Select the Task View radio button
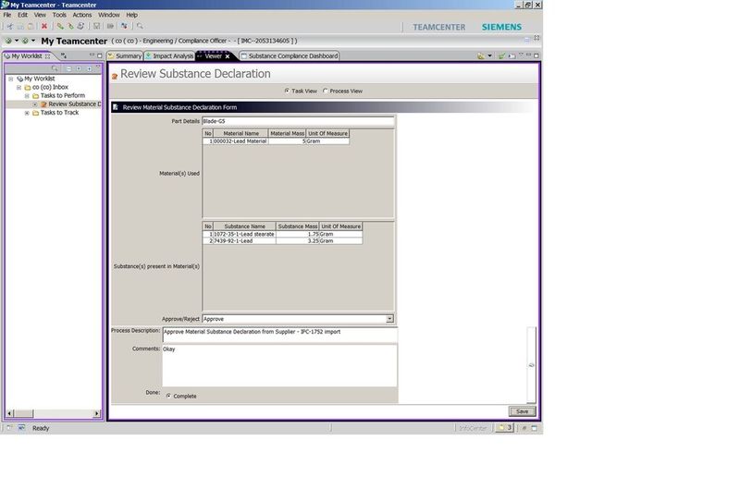 (x=287, y=91)
